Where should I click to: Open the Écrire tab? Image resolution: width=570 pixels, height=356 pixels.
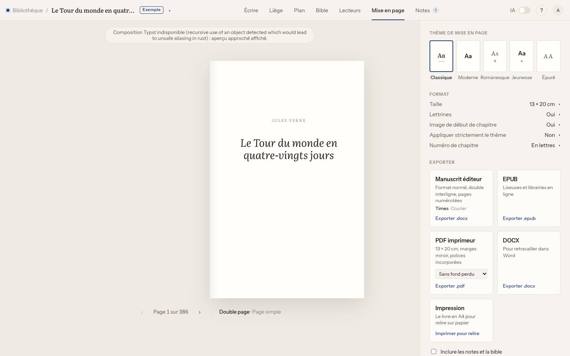(x=251, y=10)
